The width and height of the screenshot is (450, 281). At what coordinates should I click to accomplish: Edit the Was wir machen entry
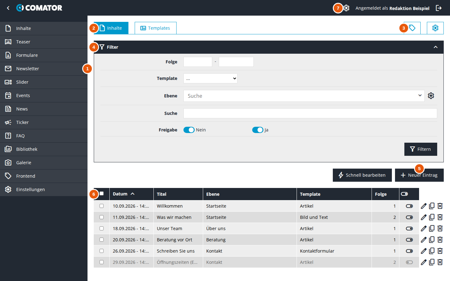click(x=424, y=217)
